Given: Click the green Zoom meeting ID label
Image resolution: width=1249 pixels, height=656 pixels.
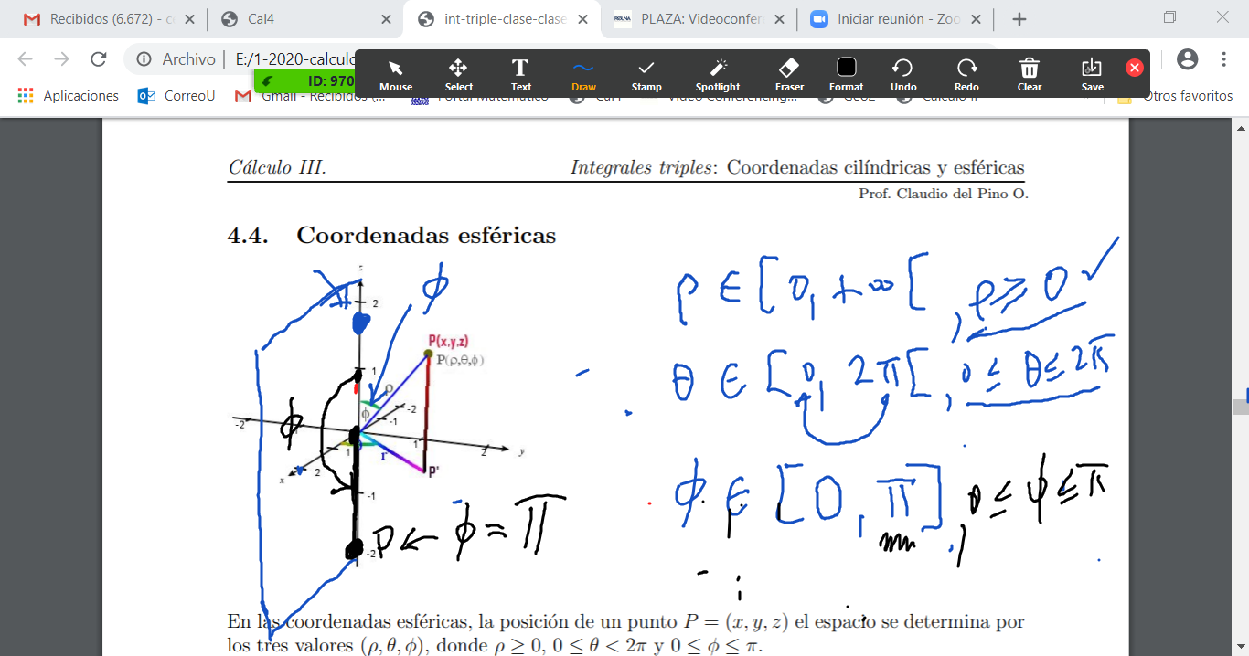Looking at the screenshot, I should [303, 80].
